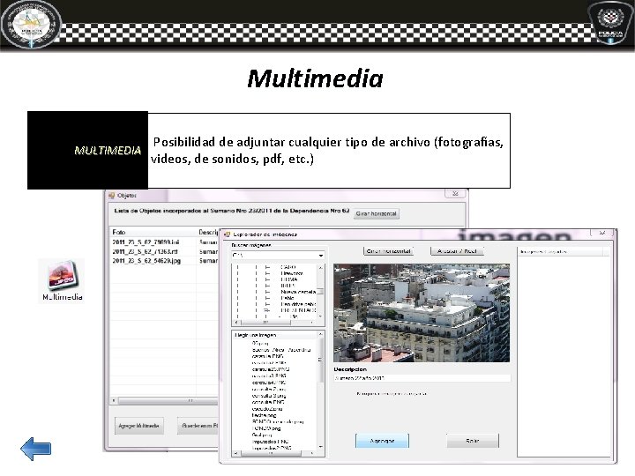Close the Explorador de imágenes window

click(x=601, y=233)
